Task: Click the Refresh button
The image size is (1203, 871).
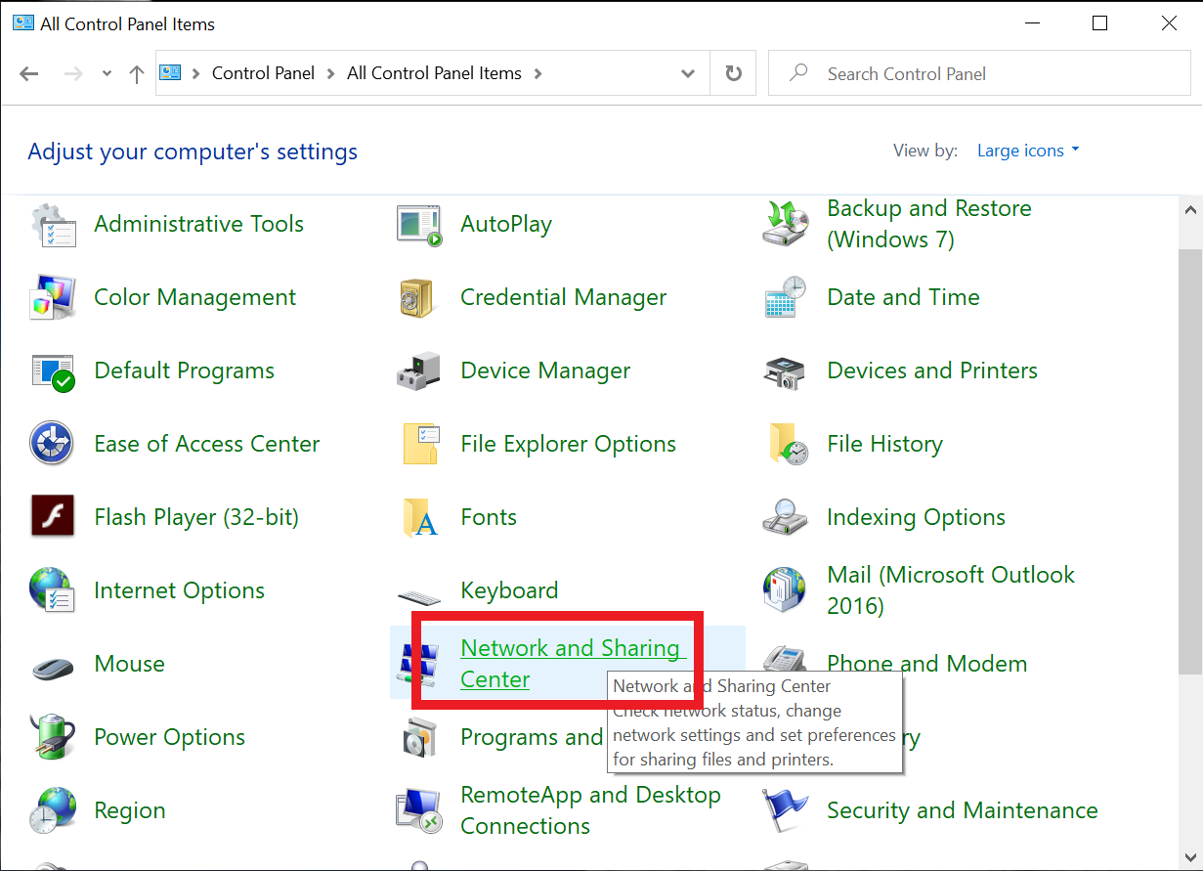Action: coord(733,74)
